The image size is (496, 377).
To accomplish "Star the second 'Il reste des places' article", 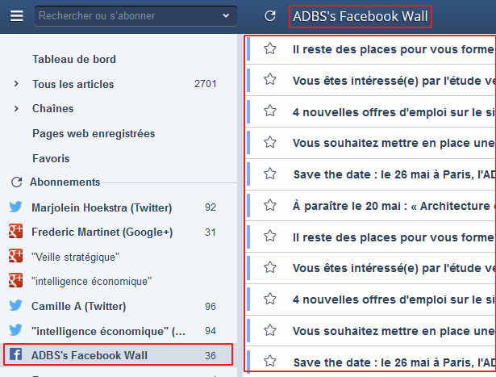I will click(270, 237).
